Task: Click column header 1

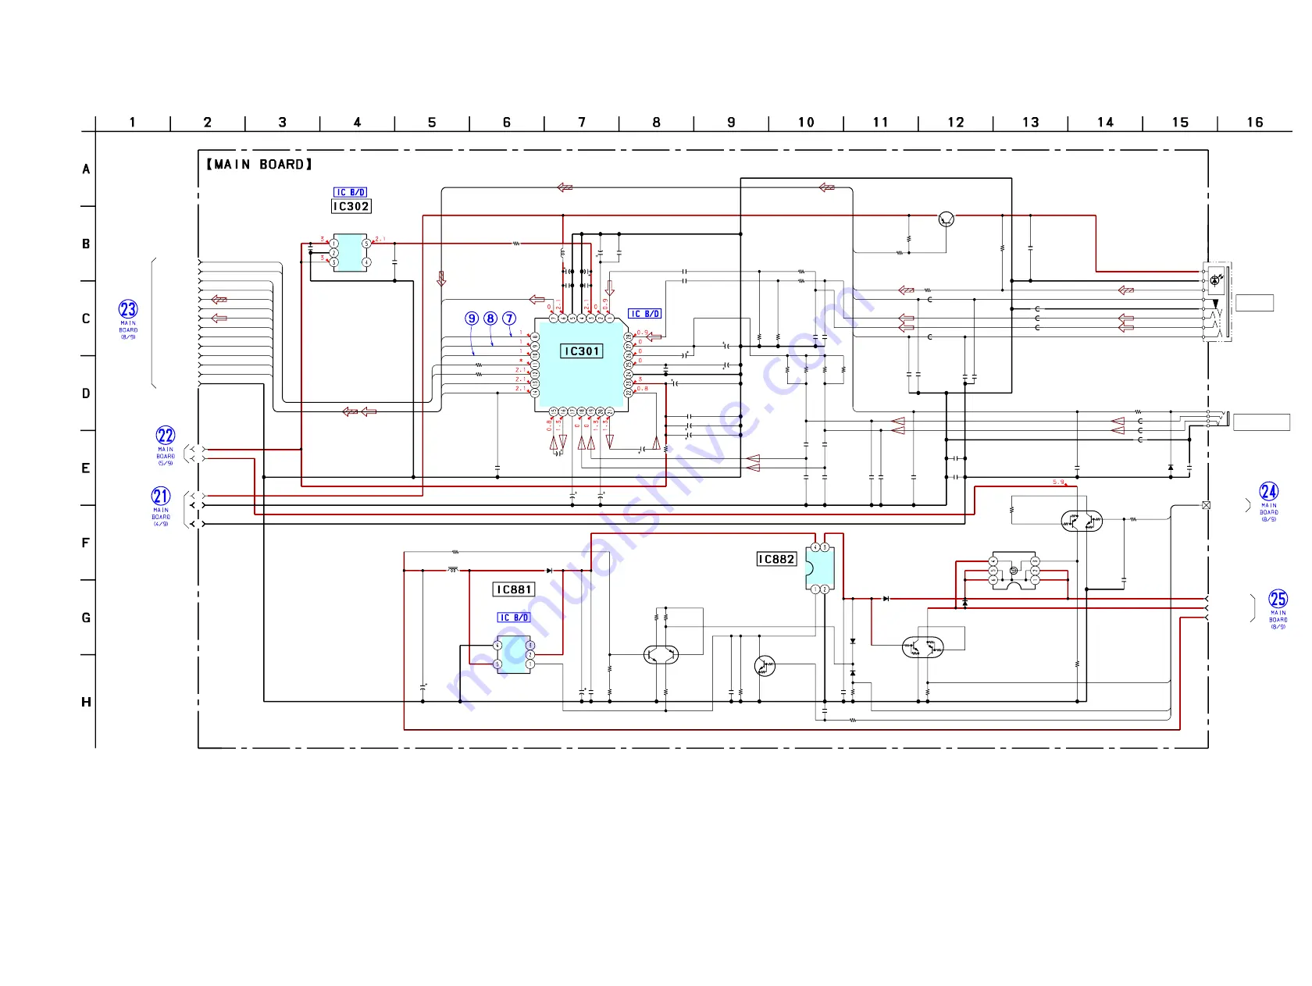Action: (x=133, y=123)
